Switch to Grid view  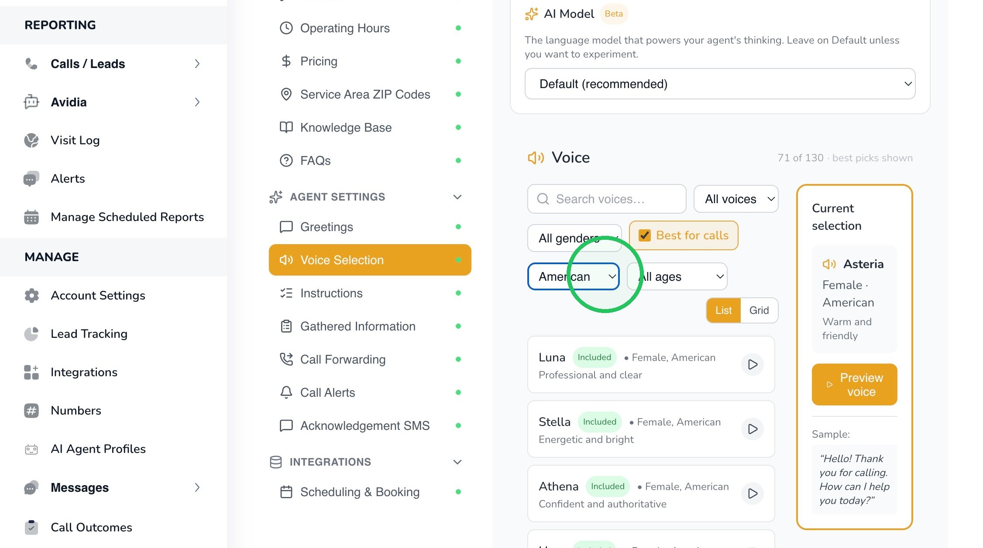(759, 310)
